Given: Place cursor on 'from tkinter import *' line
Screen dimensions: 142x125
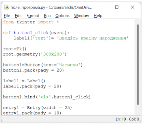Looking at the screenshot, I should 31,22.
